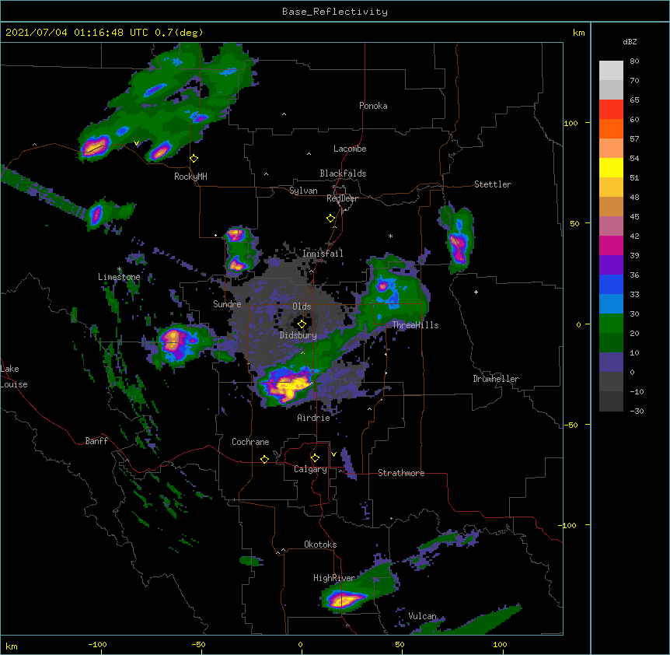670x655 pixels.
Task: Click the yellow V marker west of RockyMH
Action: coord(136,143)
